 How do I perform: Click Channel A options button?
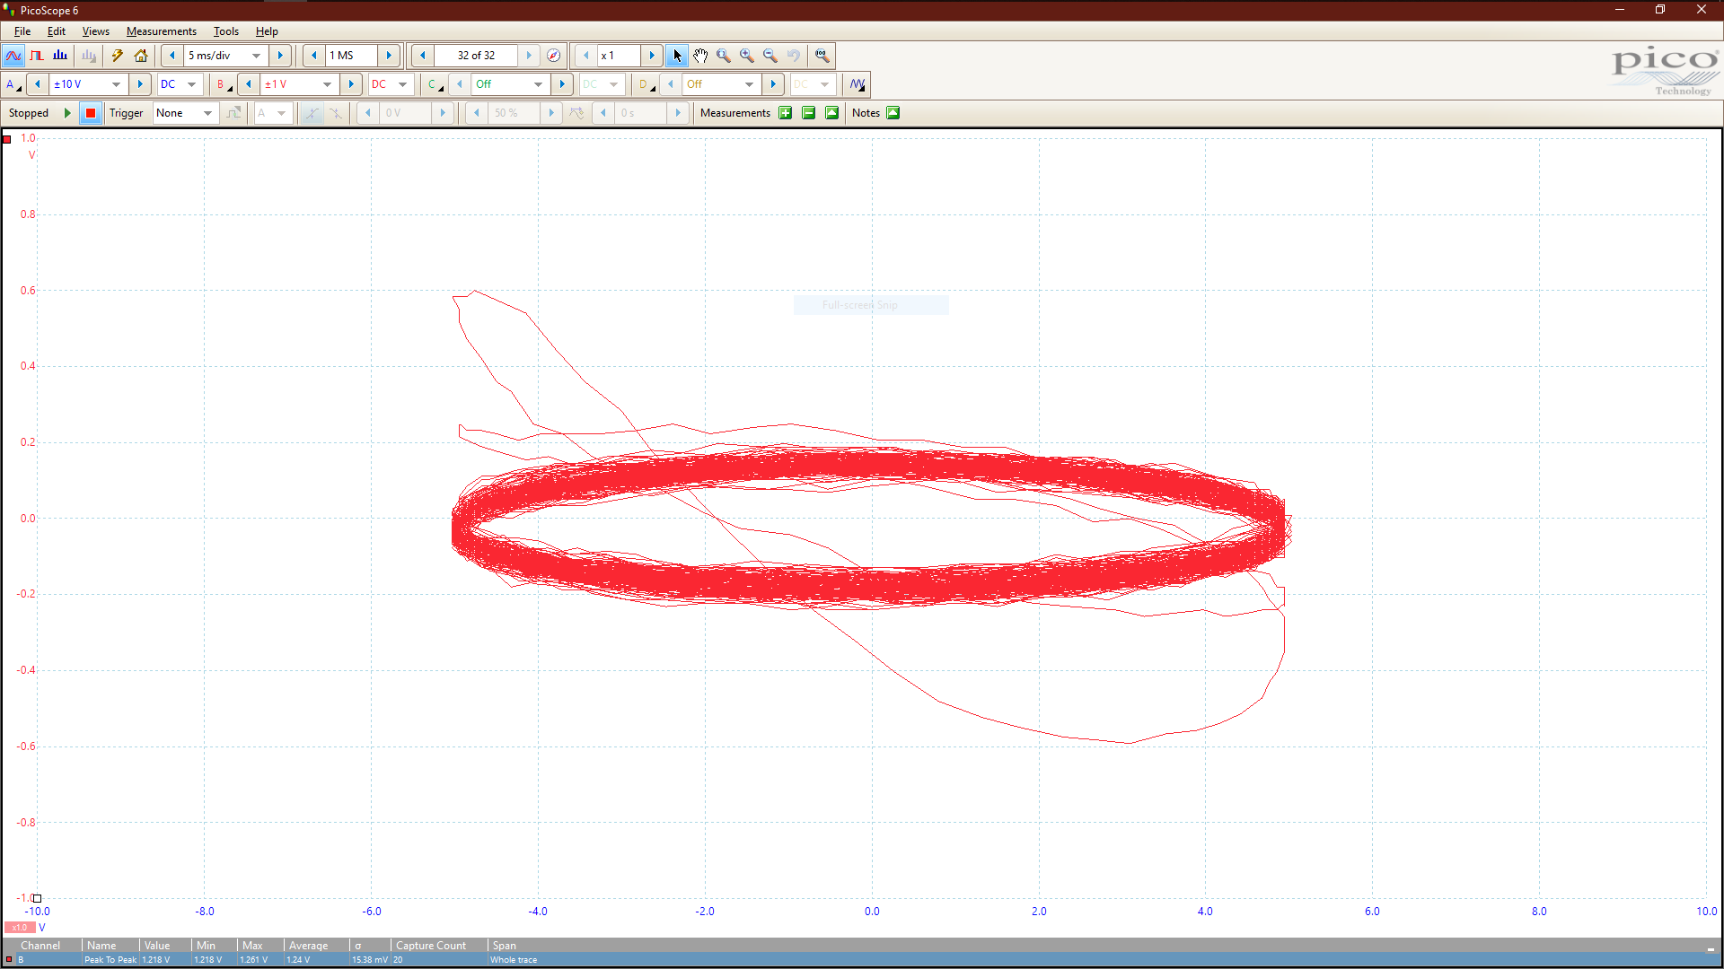tap(13, 84)
